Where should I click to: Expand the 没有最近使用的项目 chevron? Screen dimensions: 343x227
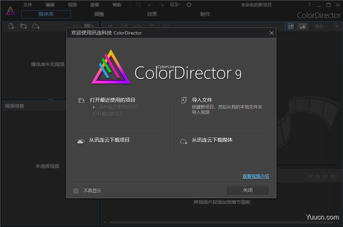pyautogui.click(x=94, y=107)
